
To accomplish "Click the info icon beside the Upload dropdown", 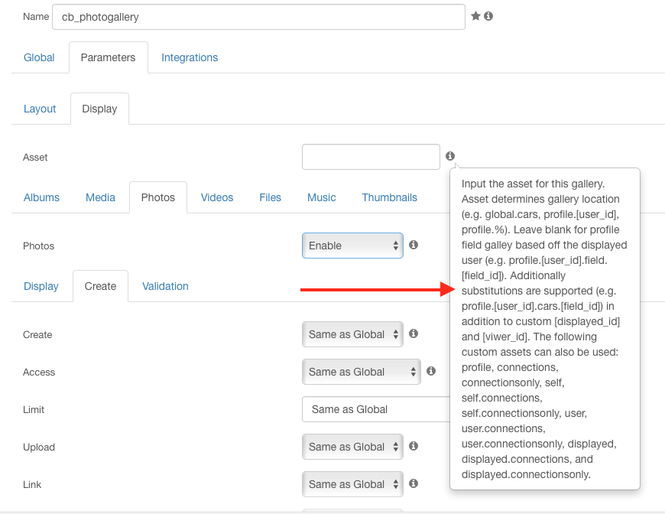I will (414, 446).
